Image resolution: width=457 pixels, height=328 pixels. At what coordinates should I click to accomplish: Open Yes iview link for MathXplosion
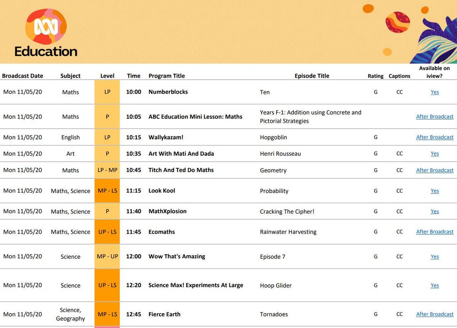coord(435,211)
